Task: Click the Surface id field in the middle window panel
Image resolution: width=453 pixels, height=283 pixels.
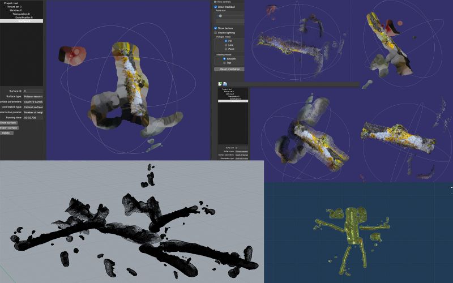Action: 242,148
